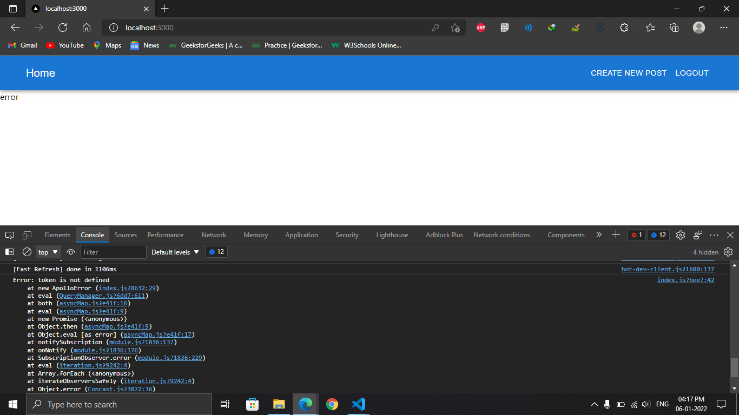Switch to the Elements tab
The width and height of the screenshot is (739, 415).
click(x=57, y=235)
